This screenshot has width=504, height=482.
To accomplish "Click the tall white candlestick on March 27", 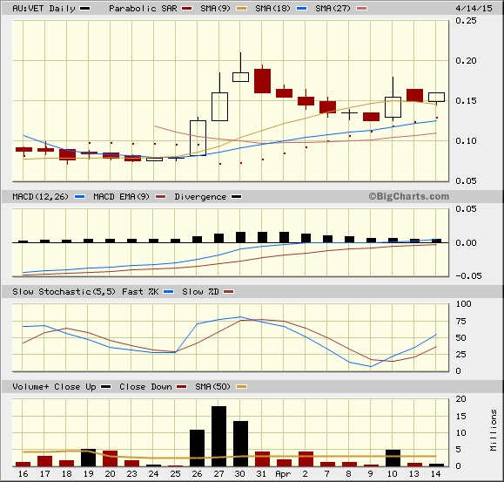I will click(220, 107).
